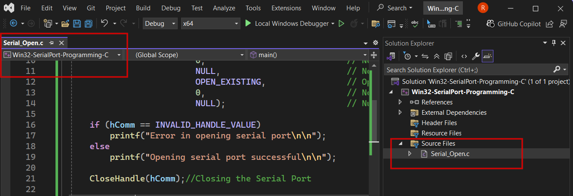This screenshot has height=196, width=573.
Task: Close the Serial_Open.c tab
Action: (x=62, y=43)
